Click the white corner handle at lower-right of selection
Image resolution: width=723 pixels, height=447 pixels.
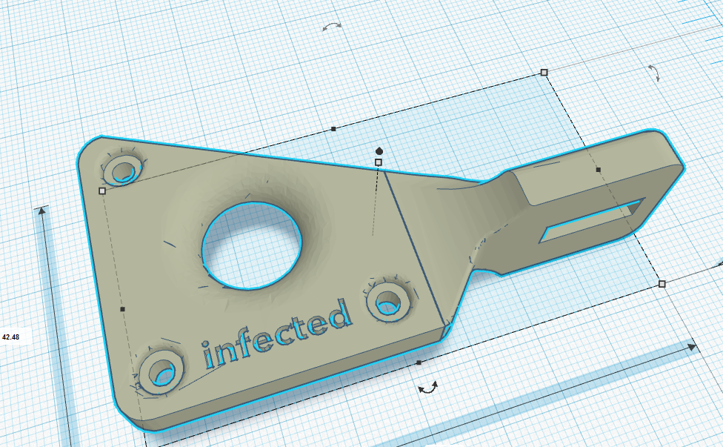click(x=662, y=284)
